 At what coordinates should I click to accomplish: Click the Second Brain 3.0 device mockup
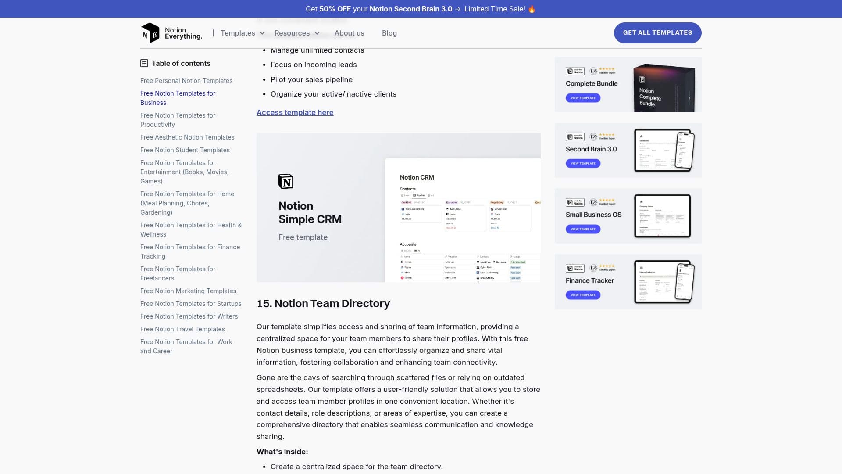pyautogui.click(x=664, y=150)
